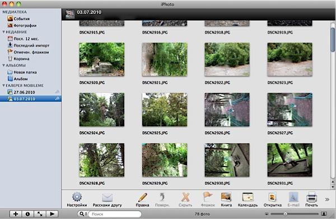Click the scrollbar down arrow
The width and height of the screenshot is (336, 219).
point(333,187)
